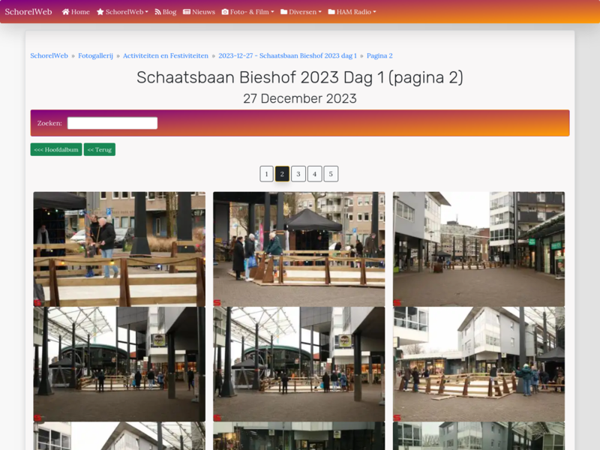Open the Nieuws menu item
Screen dimensions: 600x450
[199, 12]
